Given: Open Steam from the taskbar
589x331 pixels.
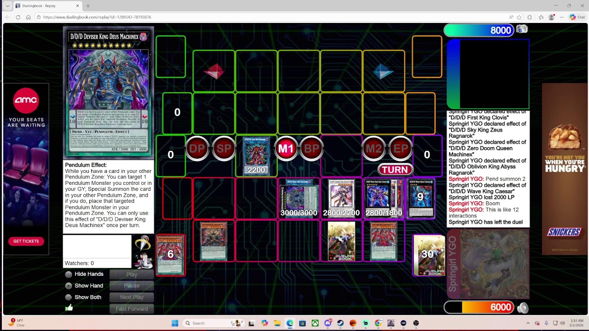Looking at the screenshot, I should (x=340, y=323).
